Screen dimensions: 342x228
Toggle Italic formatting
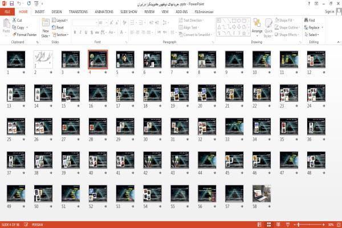(x=80, y=32)
